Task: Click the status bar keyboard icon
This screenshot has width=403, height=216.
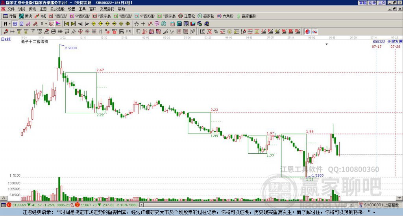Action: tap(3, 205)
